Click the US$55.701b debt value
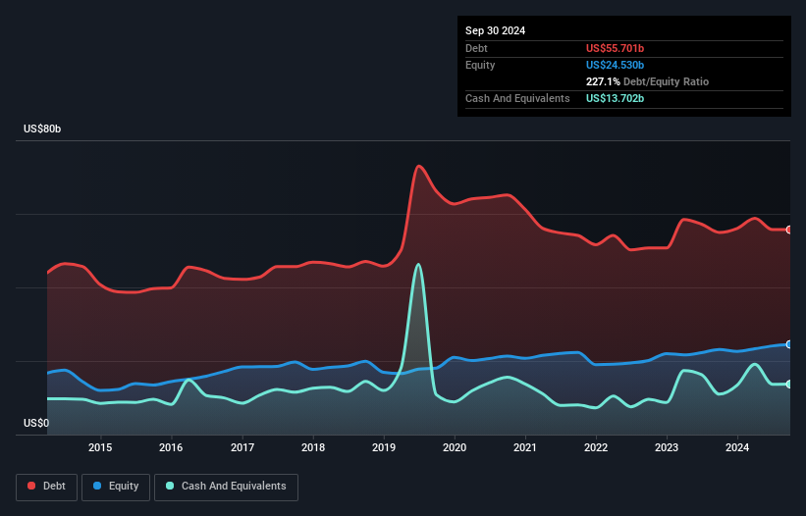This screenshot has height=516, width=806. (615, 48)
